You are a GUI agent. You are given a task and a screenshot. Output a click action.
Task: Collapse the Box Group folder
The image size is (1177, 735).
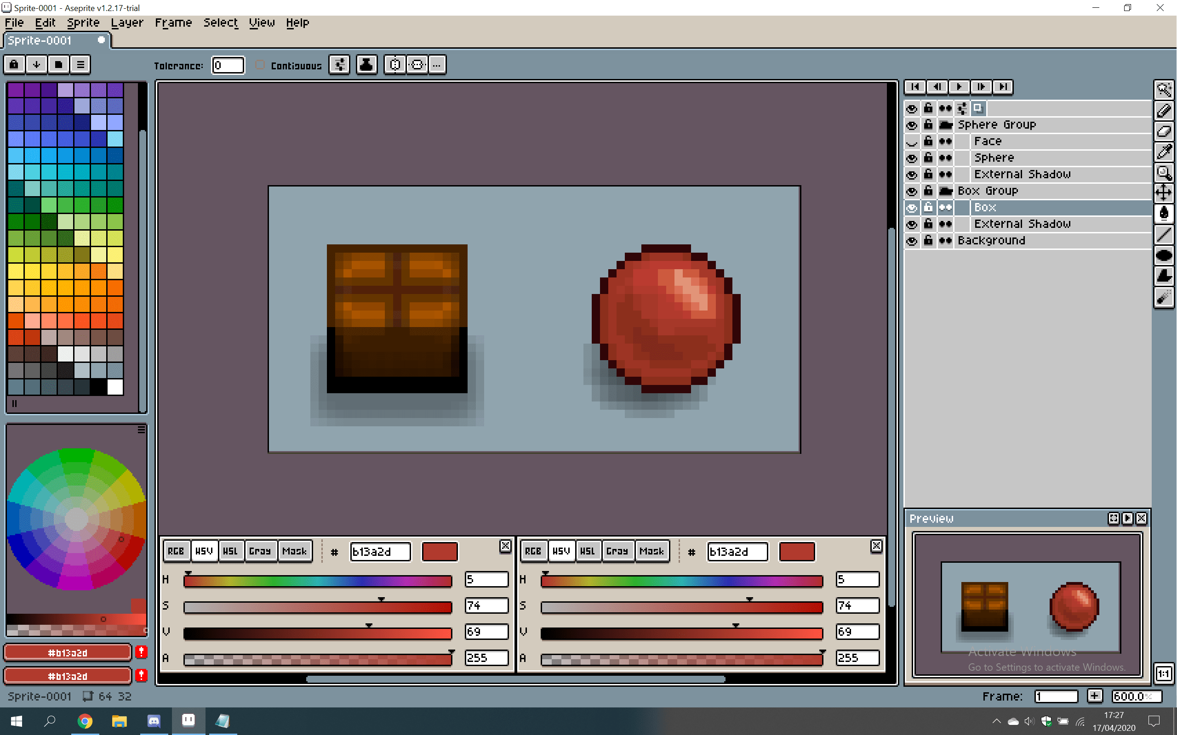click(945, 191)
